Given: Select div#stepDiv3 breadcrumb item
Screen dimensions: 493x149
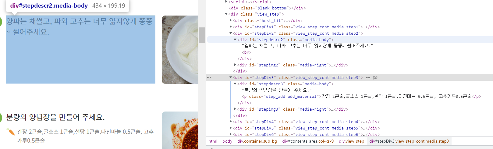Looking at the screenshot, I should coord(409,141).
